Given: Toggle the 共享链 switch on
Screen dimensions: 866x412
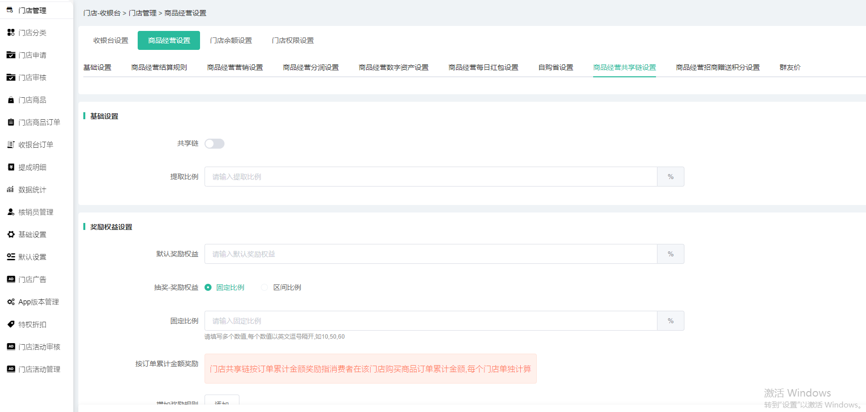Looking at the screenshot, I should pos(215,144).
